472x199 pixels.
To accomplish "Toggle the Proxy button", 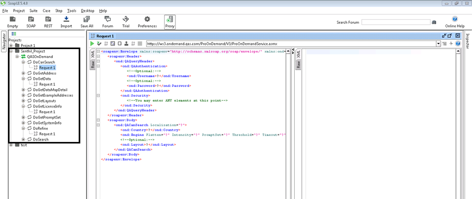I will [x=169, y=21].
